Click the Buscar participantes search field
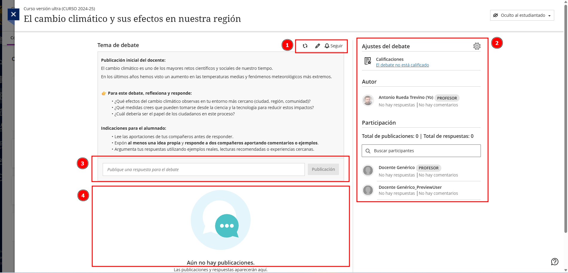The height and width of the screenshot is (273, 568). (425, 151)
